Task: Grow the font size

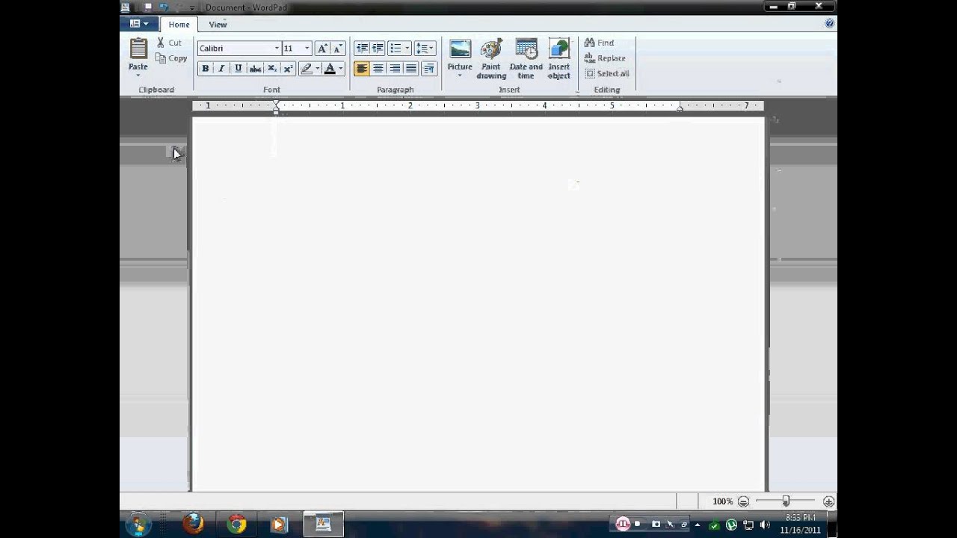Action: [x=322, y=49]
